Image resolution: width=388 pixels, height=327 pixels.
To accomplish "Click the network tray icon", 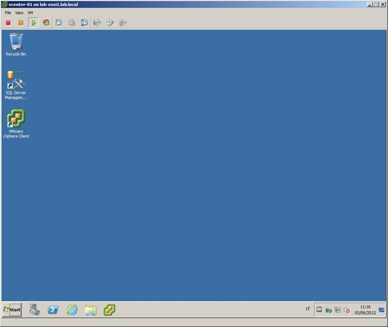I will coord(338,310).
